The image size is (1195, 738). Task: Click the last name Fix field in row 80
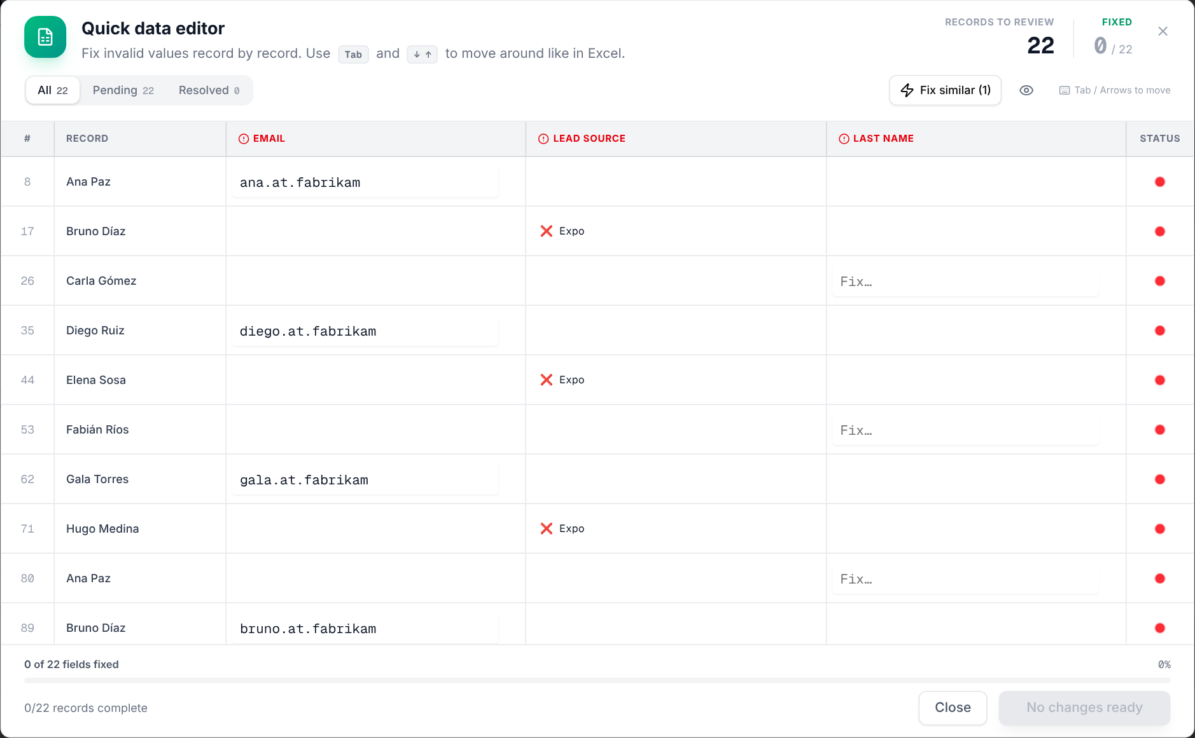965,579
